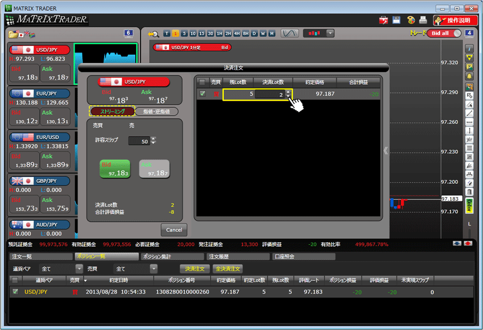Image resolution: width=483 pixels, height=330 pixels.
Task: Open the technical indicator wave icon
Action: coord(290,33)
